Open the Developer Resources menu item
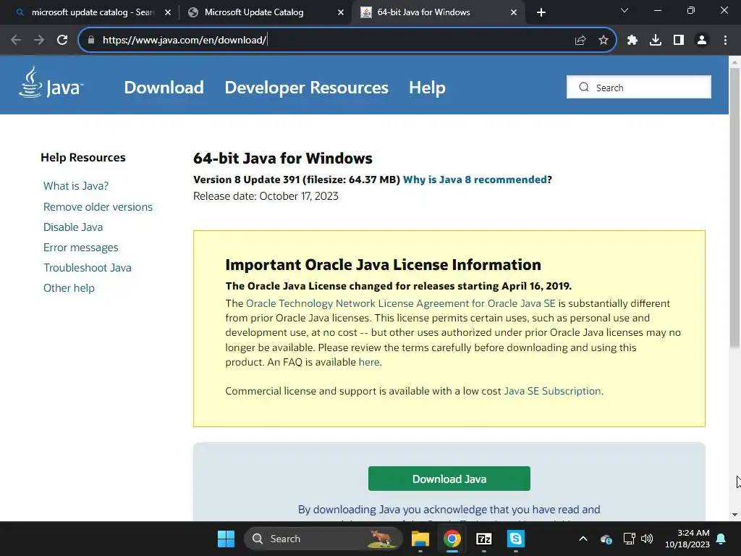The height and width of the screenshot is (556, 741). [x=306, y=88]
